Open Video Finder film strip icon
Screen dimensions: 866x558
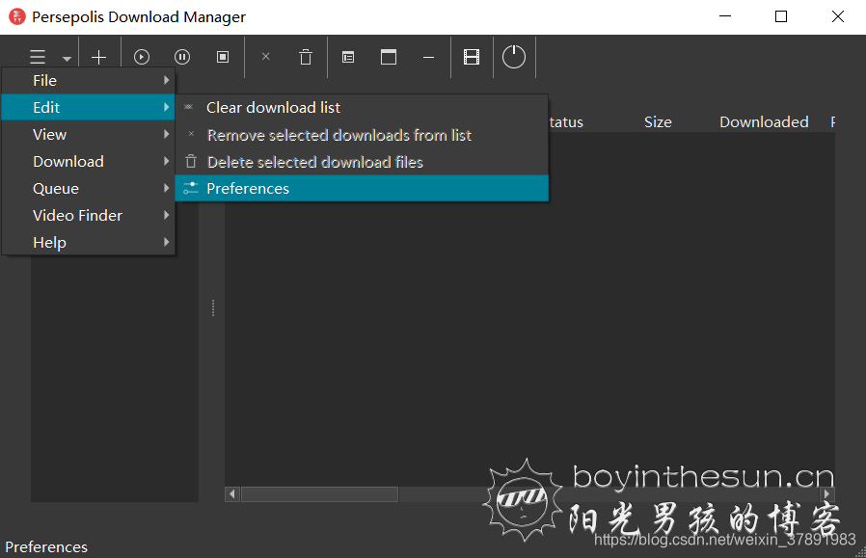(472, 57)
